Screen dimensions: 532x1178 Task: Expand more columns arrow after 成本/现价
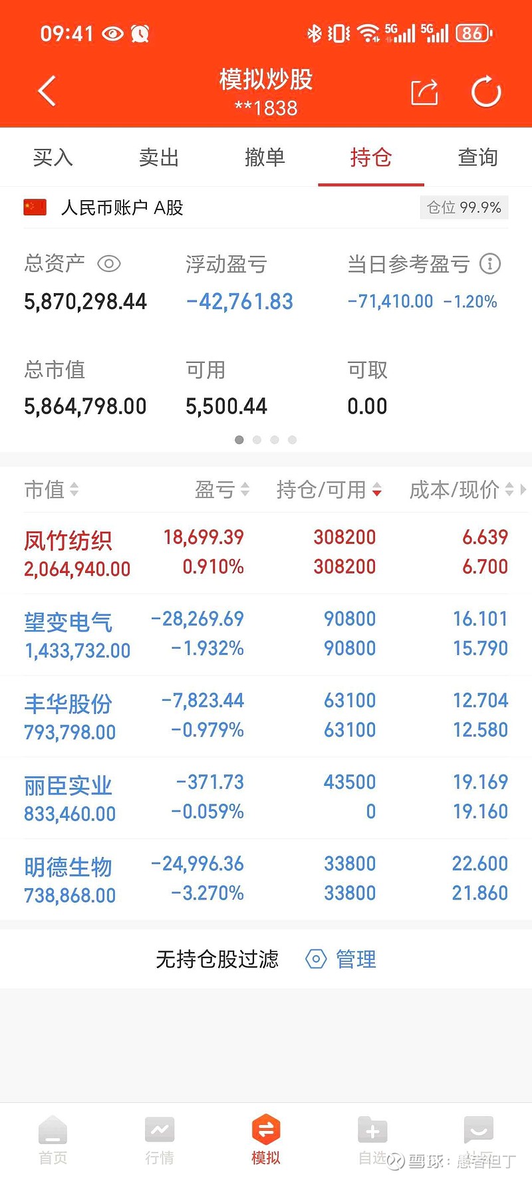[523, 489]
